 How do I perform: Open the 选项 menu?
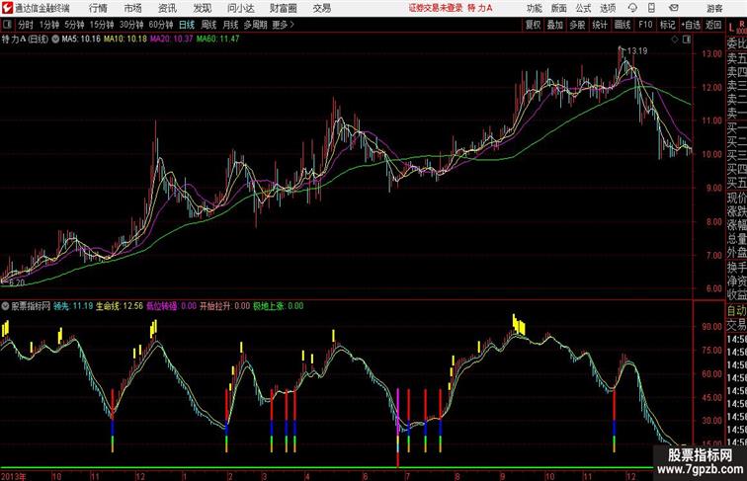[608, 8]
